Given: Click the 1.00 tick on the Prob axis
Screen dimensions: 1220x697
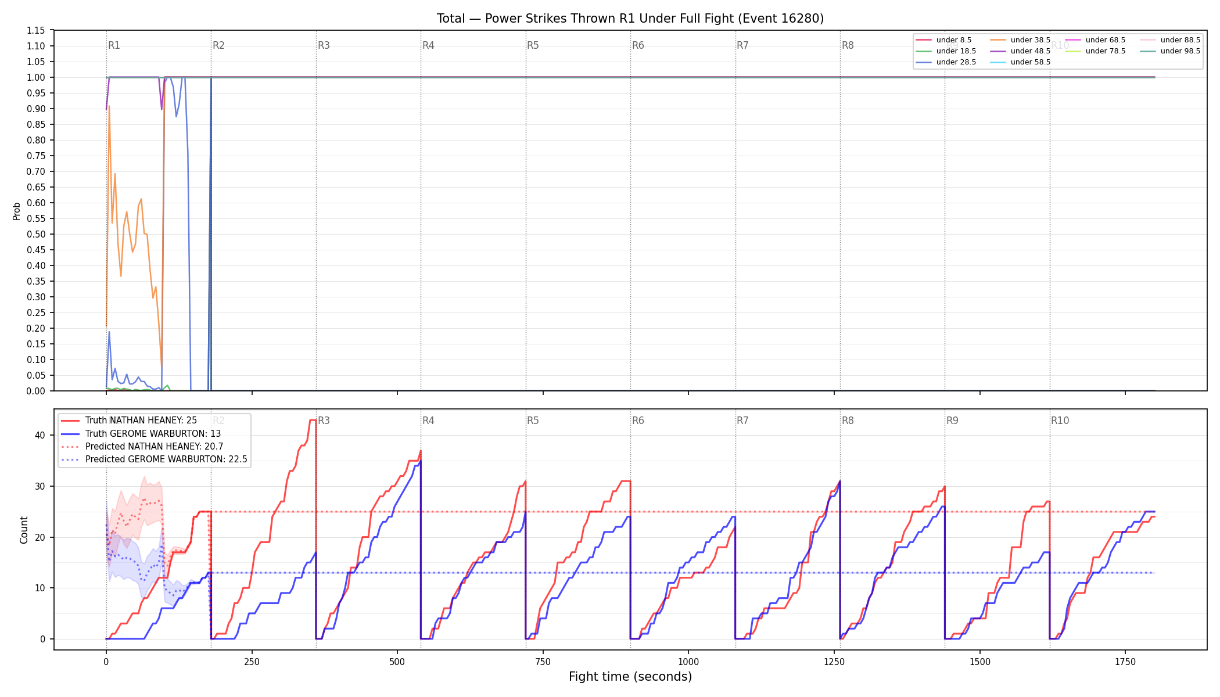Looking at the screenshot, I should click(x=35, y=77).
